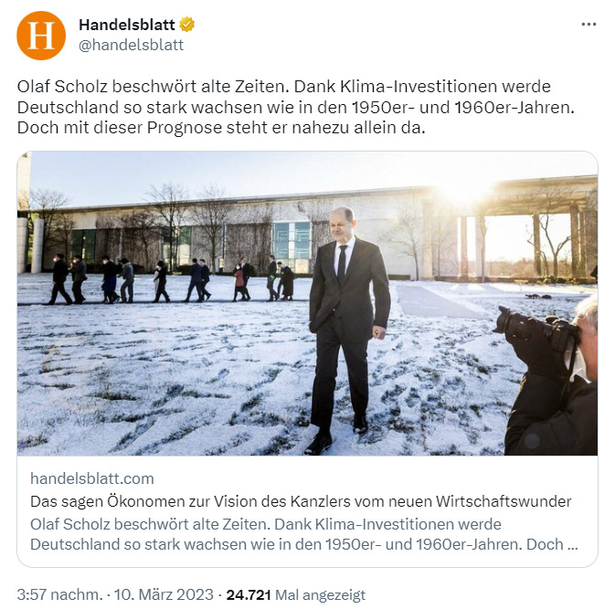The image size is (615, 609).
Task: Select the date 10. März 2023
Action: [x=164, y=594]
